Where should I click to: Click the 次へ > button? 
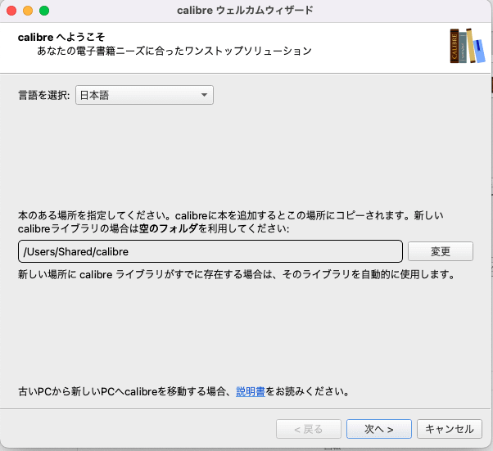(379, 429)
